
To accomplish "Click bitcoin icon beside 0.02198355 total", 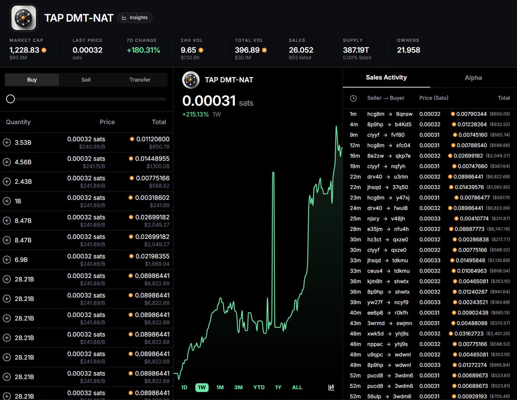I will click(x=131, y=256).
